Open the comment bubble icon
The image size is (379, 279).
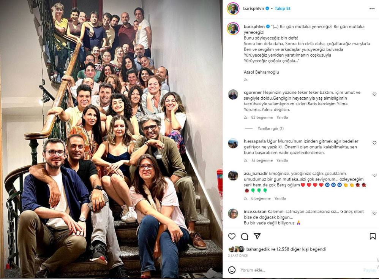click(x=245, y=236)
